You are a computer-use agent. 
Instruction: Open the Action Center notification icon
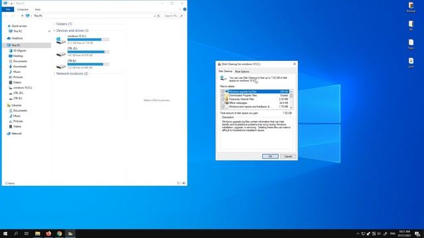[418, 233]
